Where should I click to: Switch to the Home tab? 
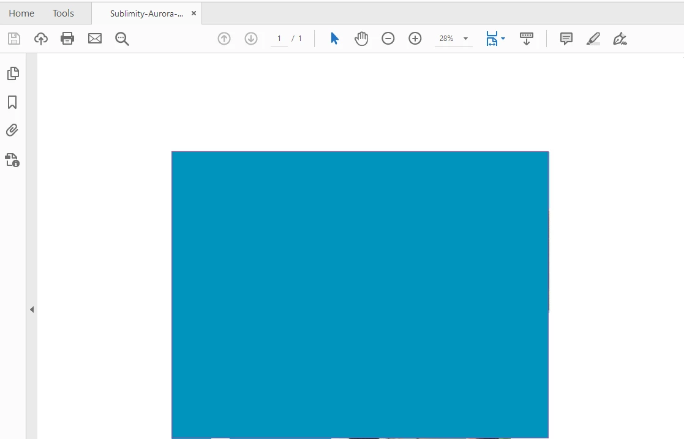click(21, 13)
